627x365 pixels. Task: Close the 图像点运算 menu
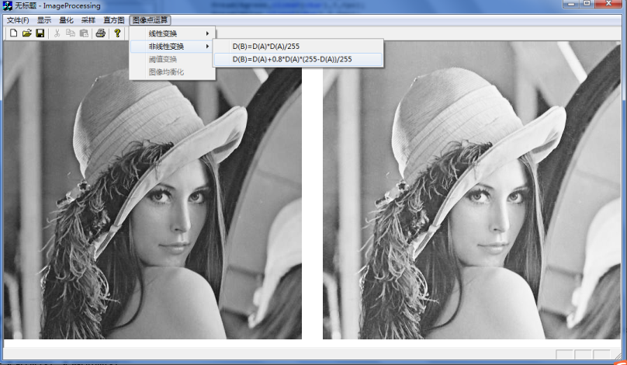coord(151,20)
